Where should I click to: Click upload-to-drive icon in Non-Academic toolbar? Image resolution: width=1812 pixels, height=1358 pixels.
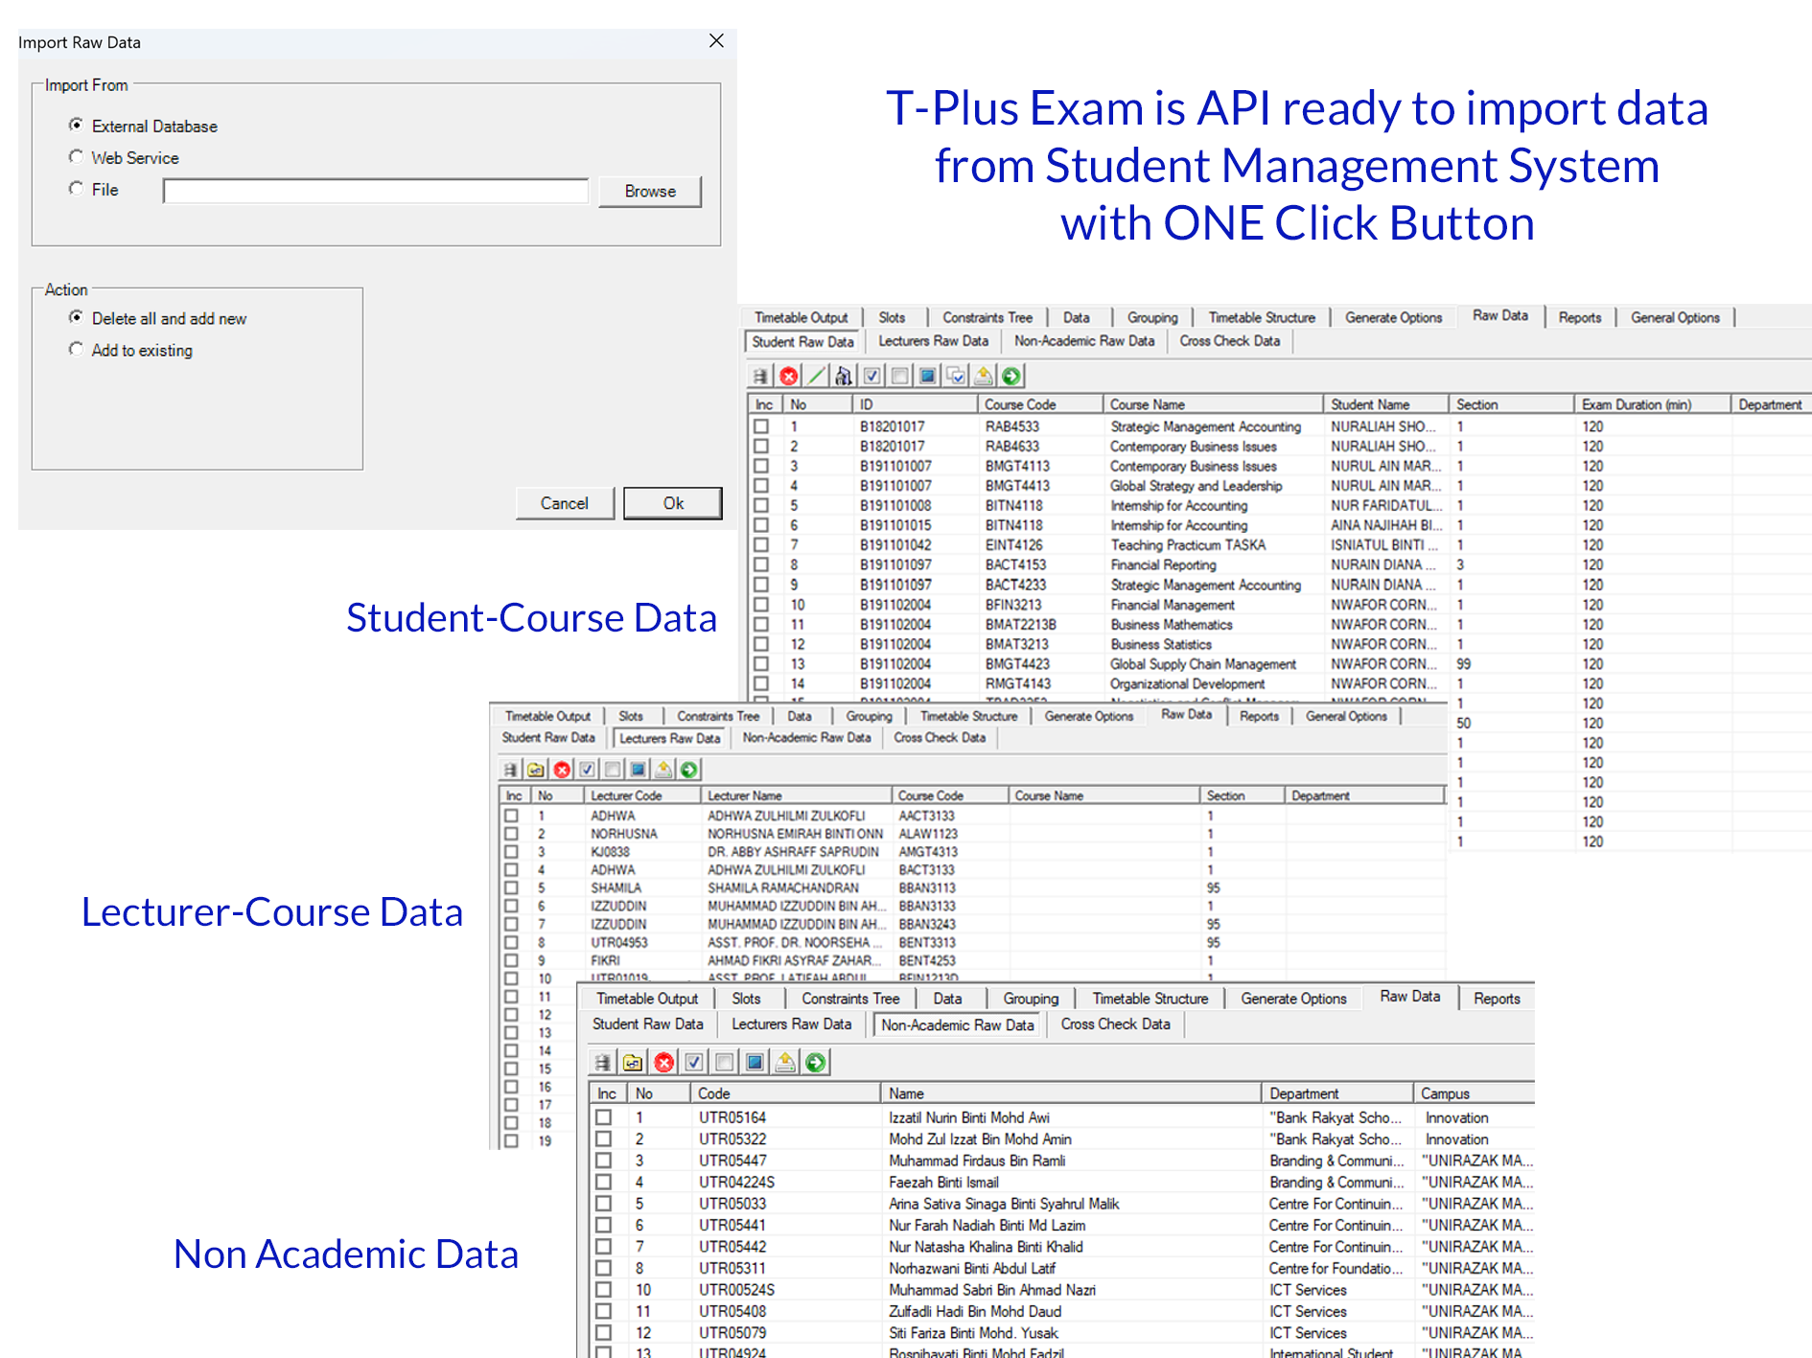[x=785, y=1062]
